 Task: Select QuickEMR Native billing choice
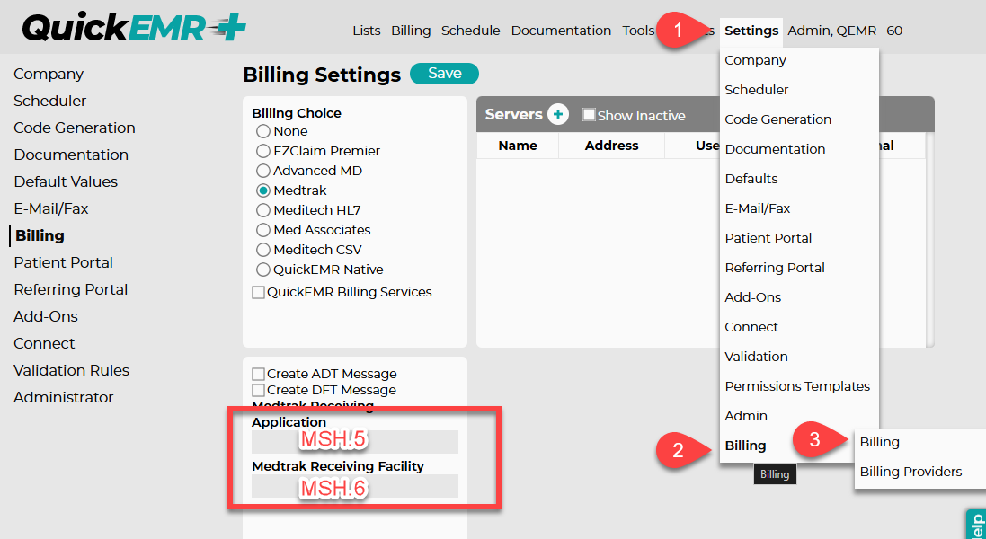pos(262,269)
